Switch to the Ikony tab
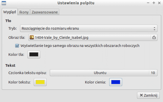Image resolution: width=163 pixels, height=102 pixels. pyautogui.click(x=24, y=12)
